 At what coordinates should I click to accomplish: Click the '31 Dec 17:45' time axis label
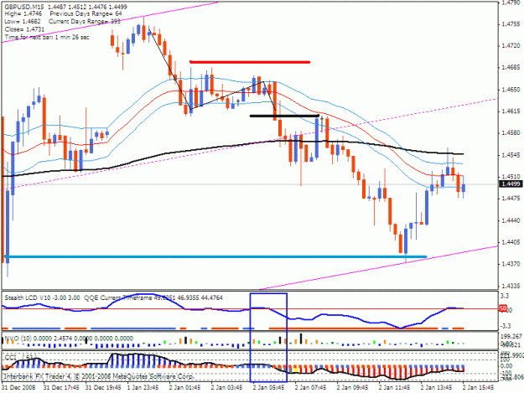click(x=61, y=388)
